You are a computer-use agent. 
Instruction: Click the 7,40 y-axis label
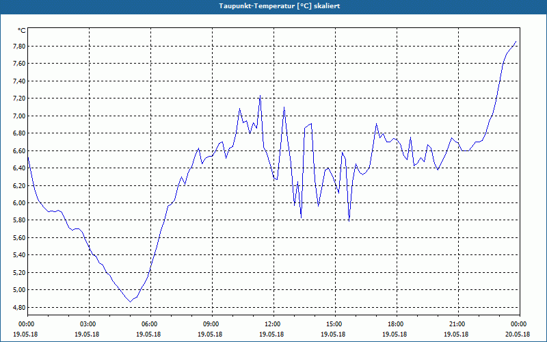[x=19, y=81]
